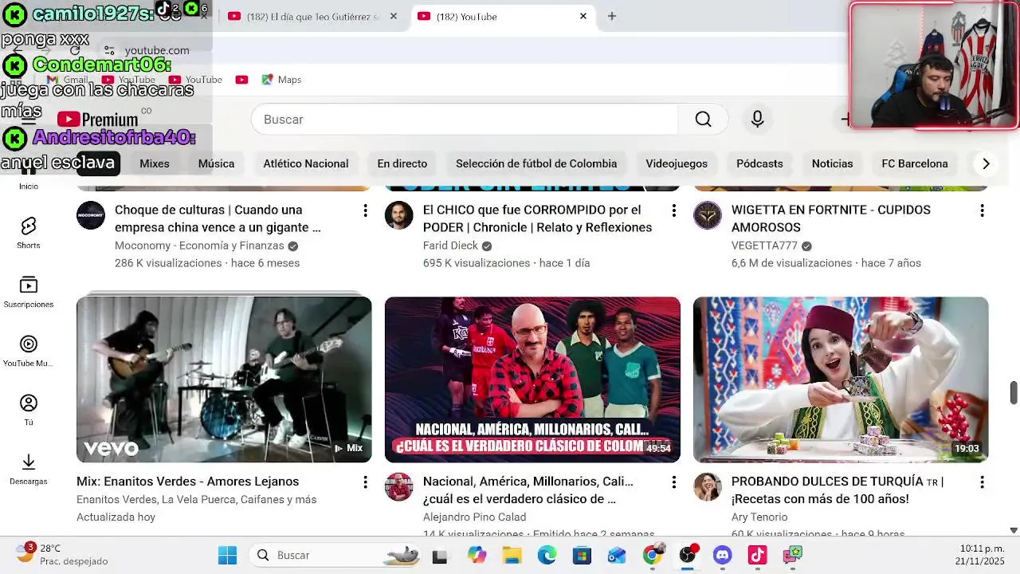Open Microsoft Edge from taskbar

pos(547,555)
